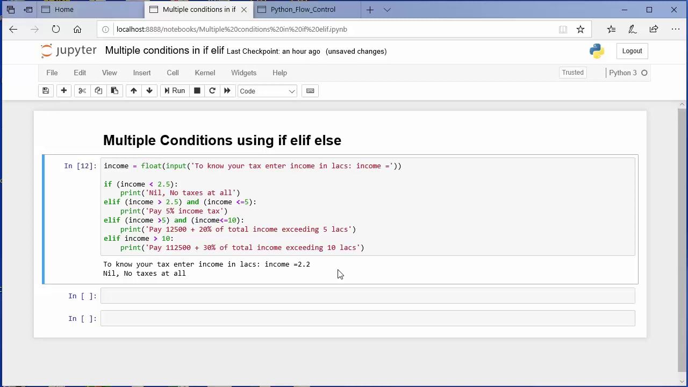Click the first empty code cell
The width and height of the screenshot is (688, 387).
tap(368, 296)
